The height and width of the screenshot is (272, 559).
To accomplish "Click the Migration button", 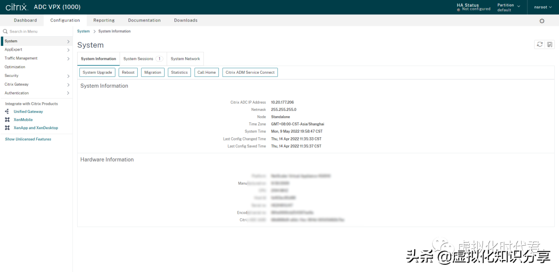I will pyautogui.click(x=153, y=72).
